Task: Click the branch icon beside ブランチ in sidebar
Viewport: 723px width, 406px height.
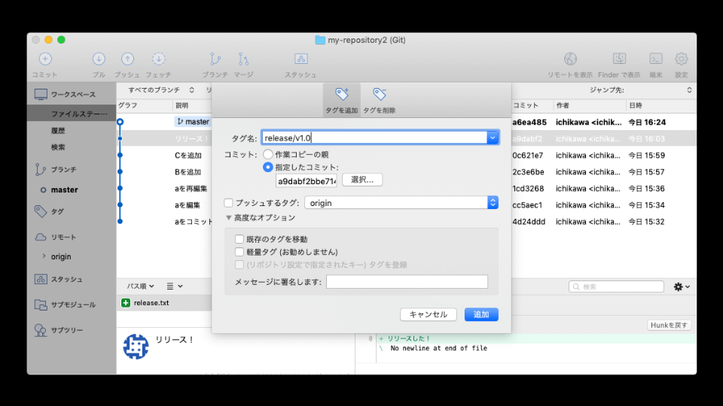Action: coord(41,170)
